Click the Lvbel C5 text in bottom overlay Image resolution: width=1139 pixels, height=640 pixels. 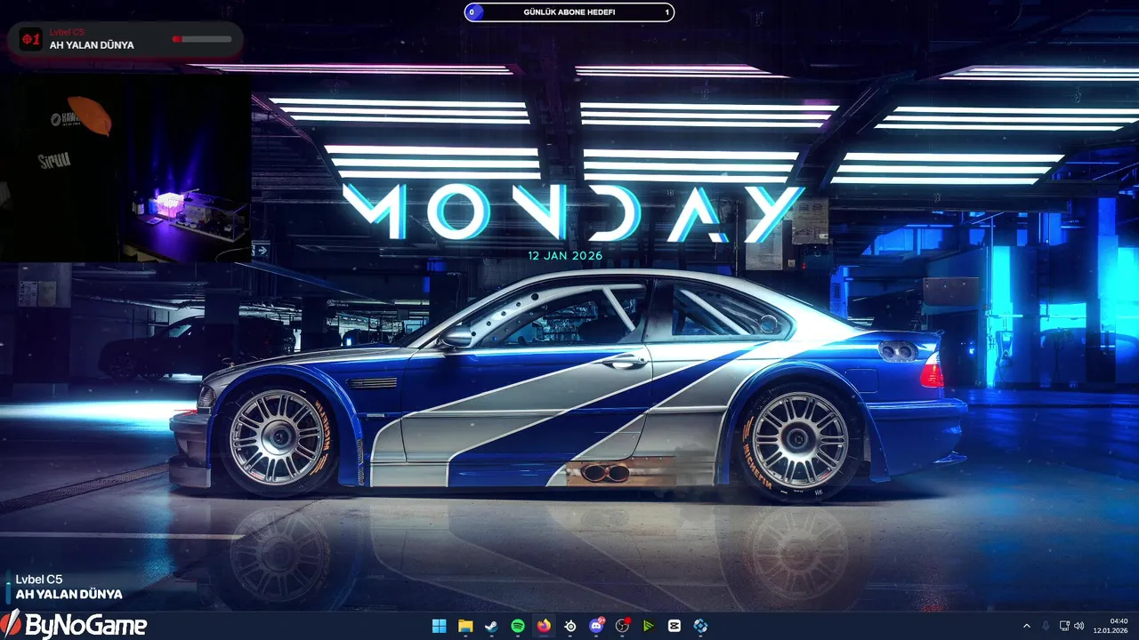[x=39, y=580]
